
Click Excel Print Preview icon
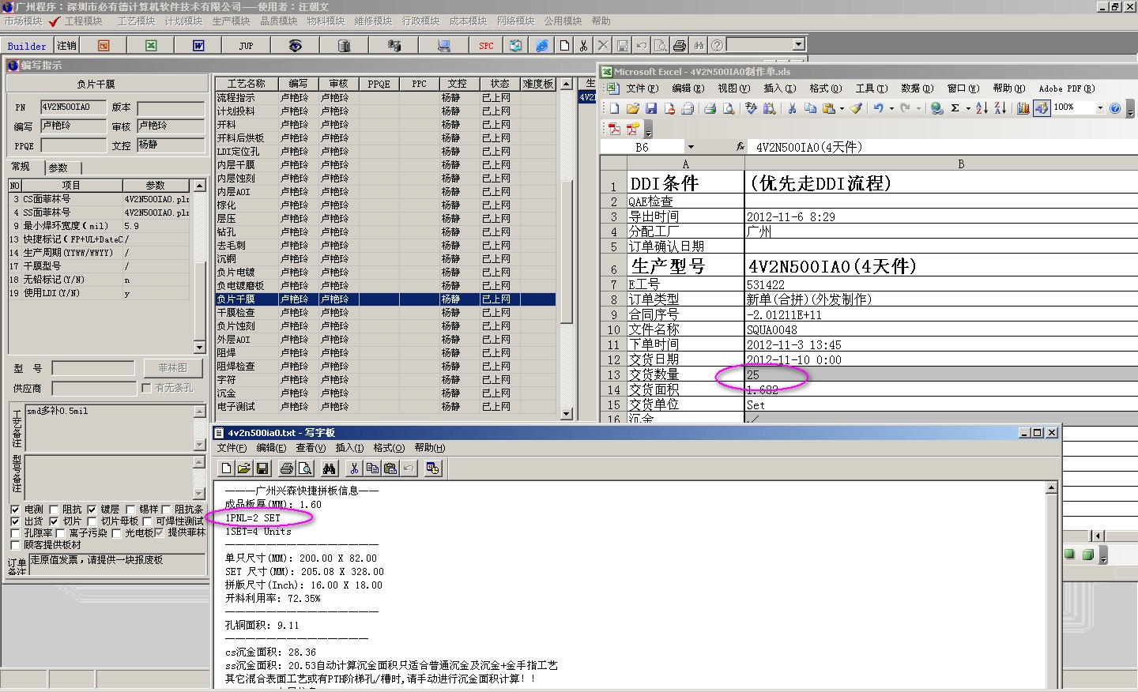click(x=729, y=108)
